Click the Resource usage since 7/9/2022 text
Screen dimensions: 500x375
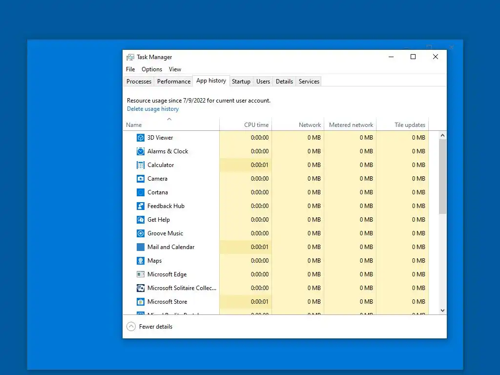199,101
